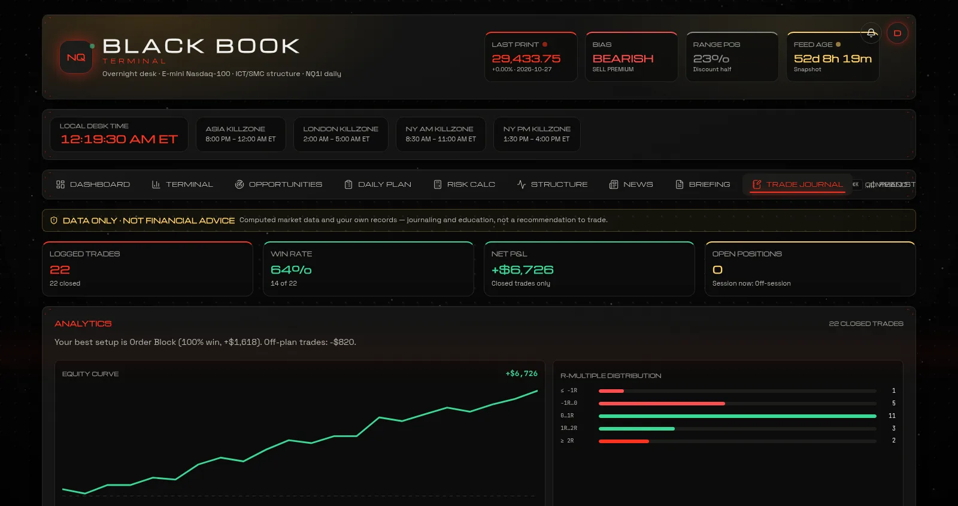
Task: Click the BLACK BOOK title
Action: click(x=201, y=46)
